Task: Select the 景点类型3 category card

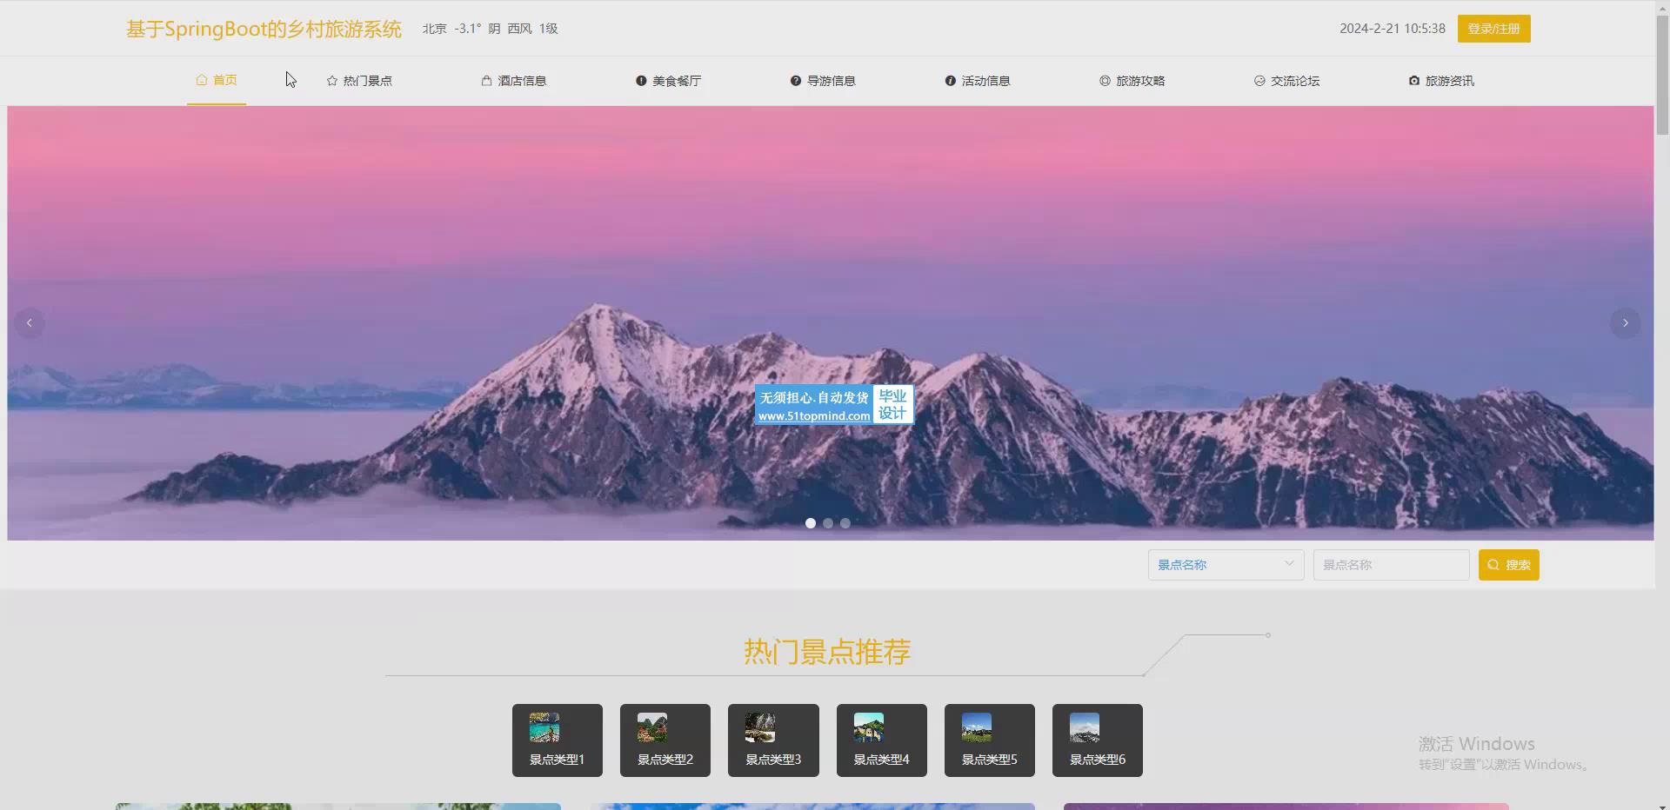Action: click(773, 740)
